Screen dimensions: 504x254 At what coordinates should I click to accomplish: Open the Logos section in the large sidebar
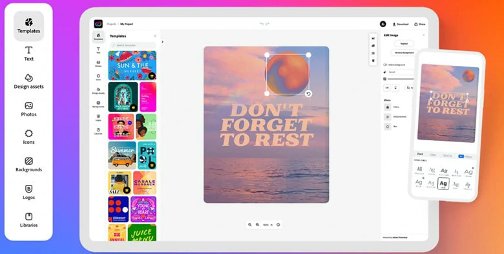pyautogui.click(x=28, y=192)
